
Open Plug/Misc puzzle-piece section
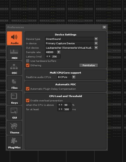coord(14,143)
